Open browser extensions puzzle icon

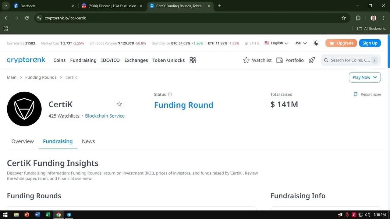(358, 18)
